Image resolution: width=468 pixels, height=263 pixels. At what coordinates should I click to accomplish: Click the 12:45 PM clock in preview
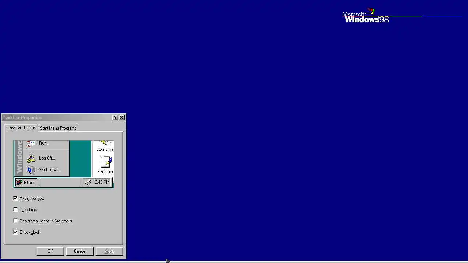101,182
